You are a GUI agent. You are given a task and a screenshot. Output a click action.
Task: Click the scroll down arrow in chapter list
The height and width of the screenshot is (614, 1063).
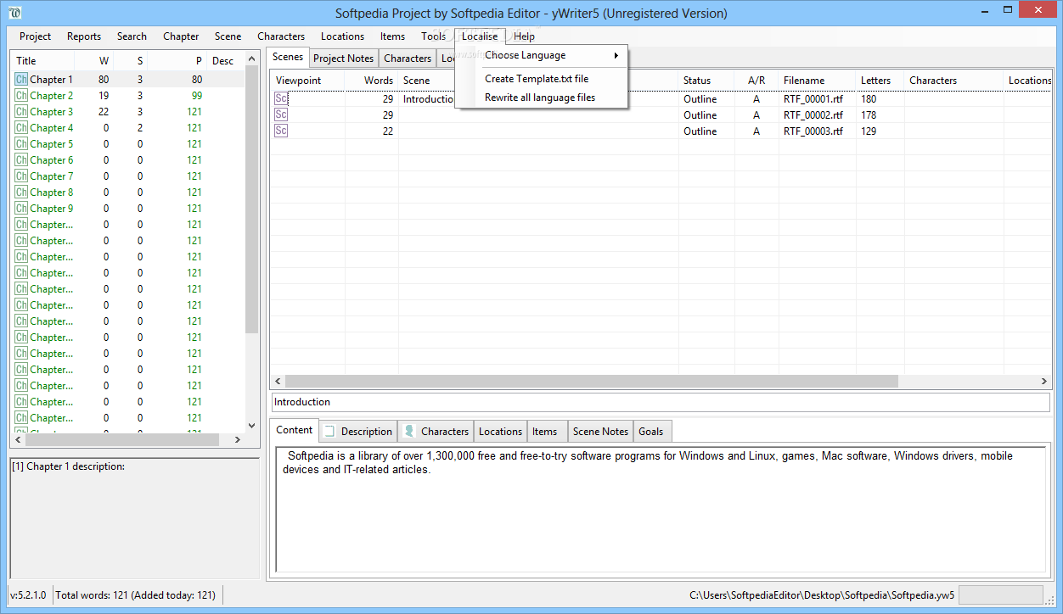pos(251,426)
